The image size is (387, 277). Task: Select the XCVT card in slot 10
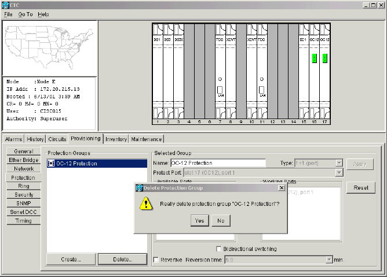point(251,72)
